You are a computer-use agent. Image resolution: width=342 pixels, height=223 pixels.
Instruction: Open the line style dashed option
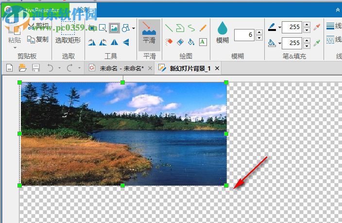coord(334,40)
